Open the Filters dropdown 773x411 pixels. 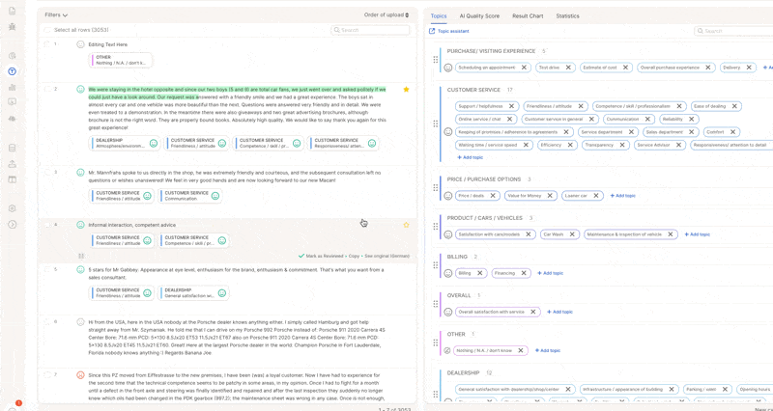(56, 15)
